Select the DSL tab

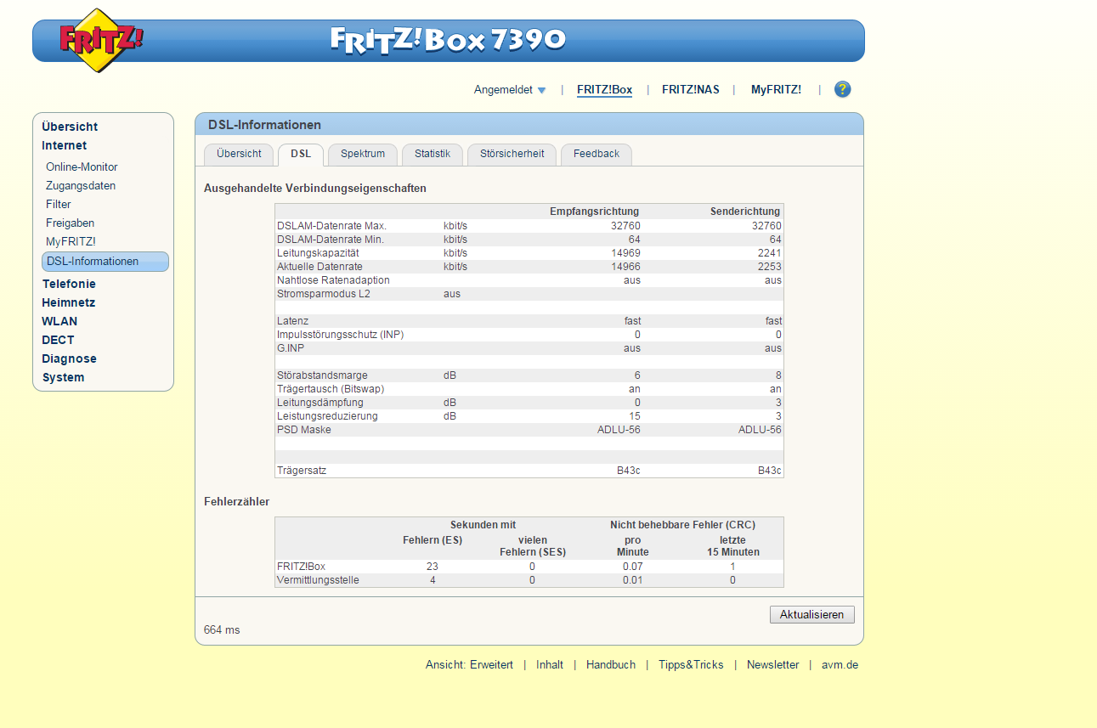tap(301, 154)
